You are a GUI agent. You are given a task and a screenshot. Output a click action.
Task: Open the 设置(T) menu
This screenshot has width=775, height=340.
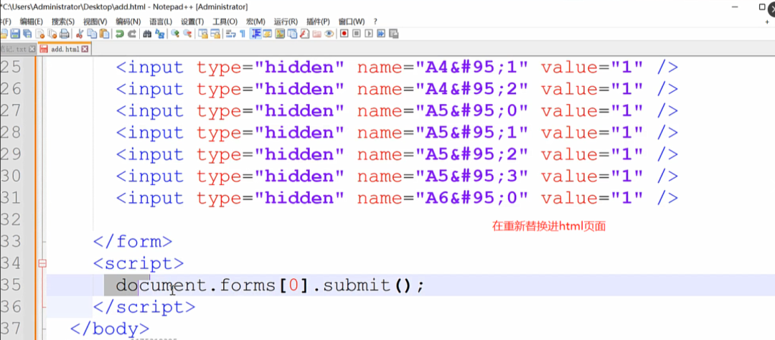click(x=192, y=22)
